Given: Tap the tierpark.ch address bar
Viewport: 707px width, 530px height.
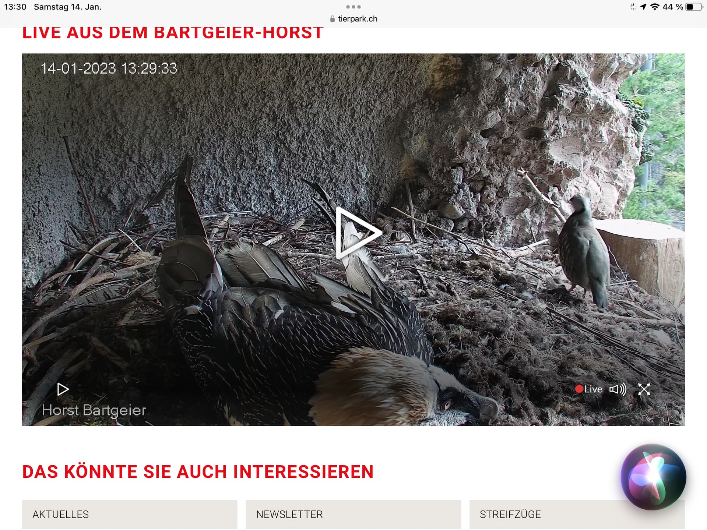Looking at the screenshot, I should tap(353, 19).
